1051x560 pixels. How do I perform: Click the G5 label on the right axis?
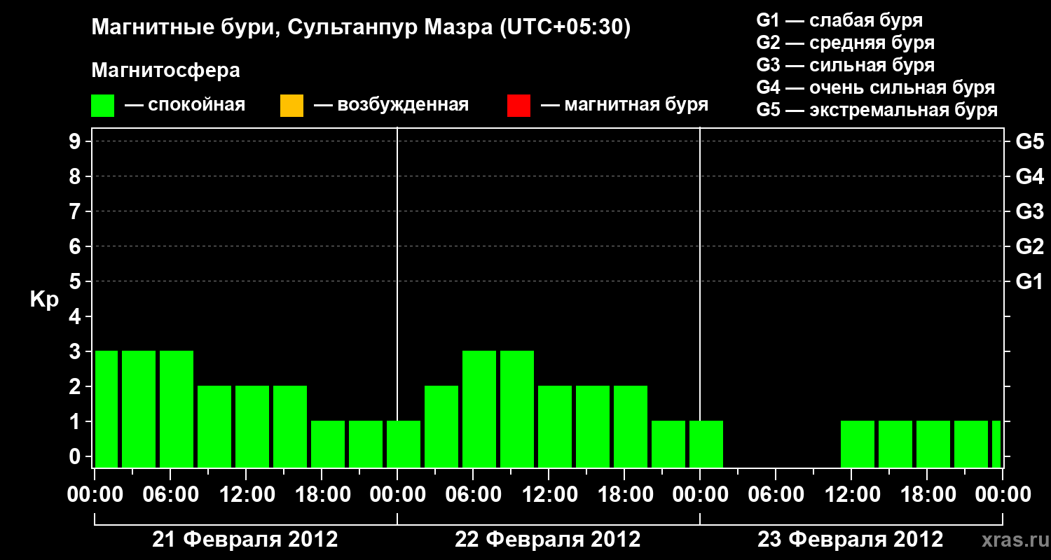click(x=1029, y=142)
